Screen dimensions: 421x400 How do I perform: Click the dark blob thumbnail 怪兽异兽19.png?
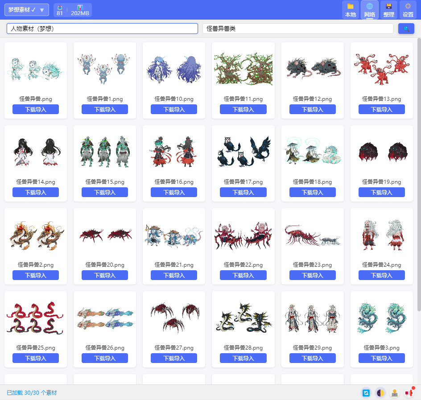pyautogui.click(x=383, y=152)
